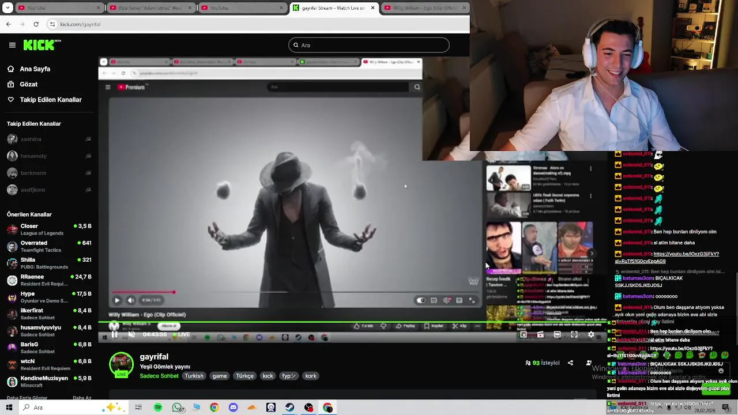Open Discord from the taskbar
The width and height of the screenshot is (738, 415).
pos(233,408)
